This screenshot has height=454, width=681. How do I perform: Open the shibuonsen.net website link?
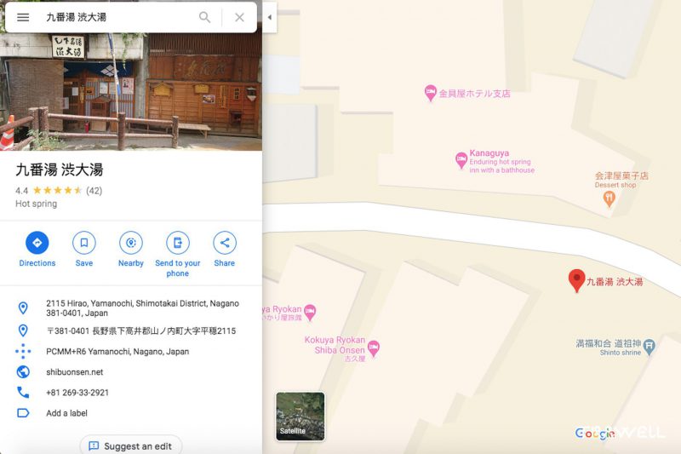[75, 372]
